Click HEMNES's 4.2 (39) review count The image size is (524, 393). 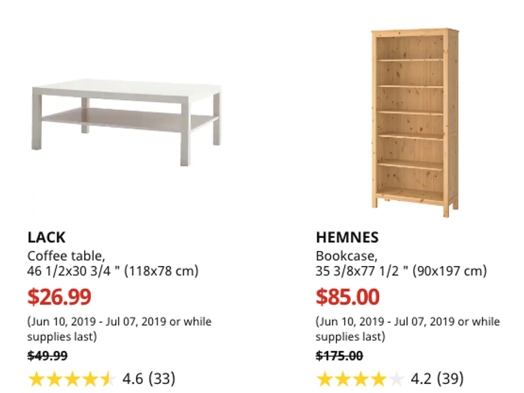pos(436,379)
